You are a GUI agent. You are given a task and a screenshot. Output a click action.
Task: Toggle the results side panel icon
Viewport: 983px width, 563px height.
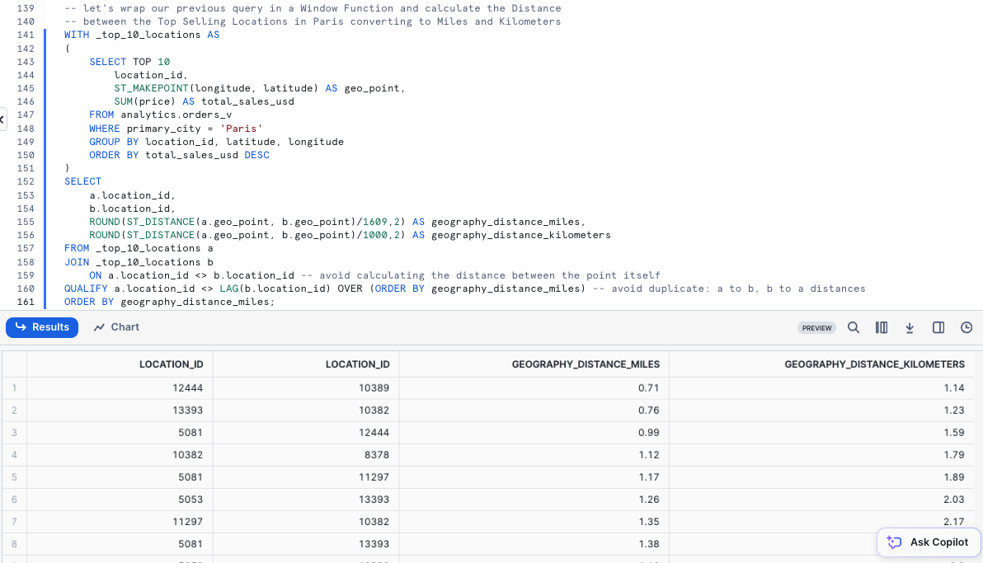click(938, 328)
